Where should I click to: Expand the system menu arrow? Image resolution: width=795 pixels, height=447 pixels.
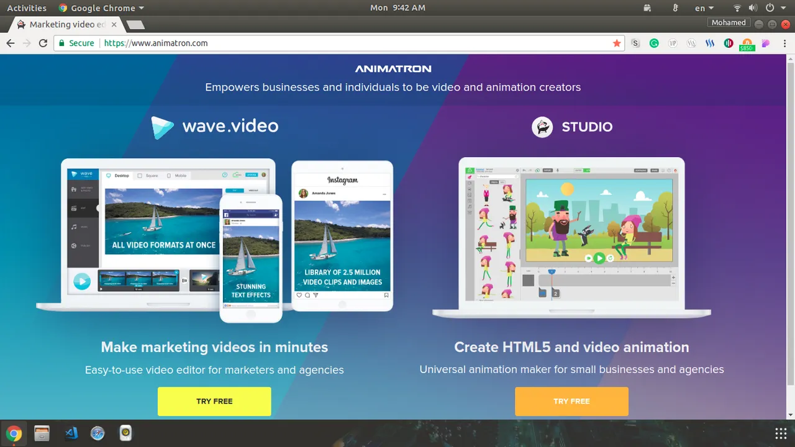click(x=783, y=8)
